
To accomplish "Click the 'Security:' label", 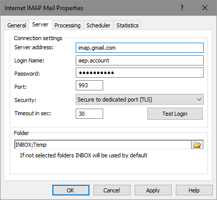I will 25,100.
